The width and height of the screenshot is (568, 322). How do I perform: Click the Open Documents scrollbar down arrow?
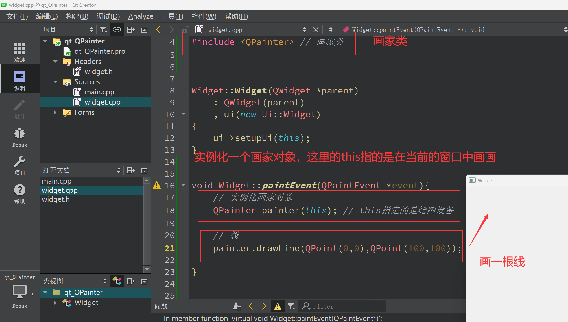point(147,269)
